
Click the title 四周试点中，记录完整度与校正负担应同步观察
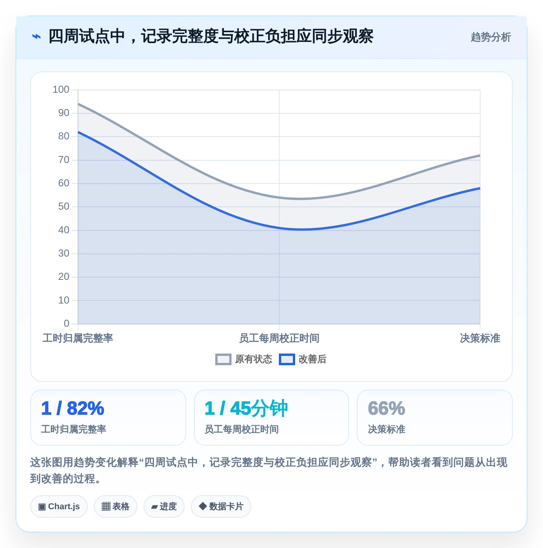point(211,36)
